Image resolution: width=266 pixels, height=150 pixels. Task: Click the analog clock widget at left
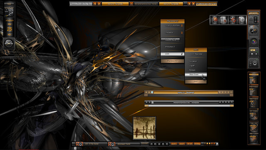(x=9, y=44)
